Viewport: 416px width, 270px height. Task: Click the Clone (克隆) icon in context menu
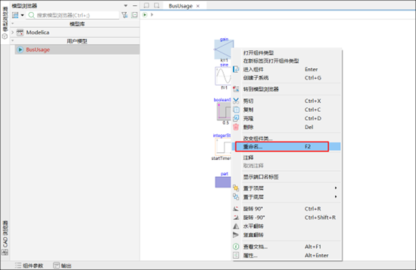(236, 118)
